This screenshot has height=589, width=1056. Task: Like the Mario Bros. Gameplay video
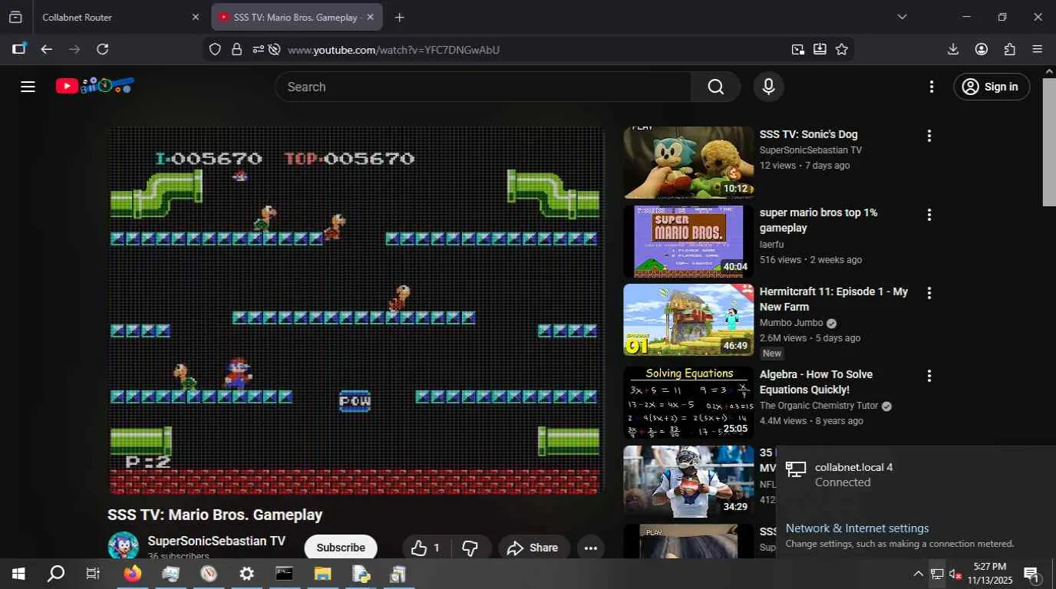pyautogui.click(x=426, y=548)
